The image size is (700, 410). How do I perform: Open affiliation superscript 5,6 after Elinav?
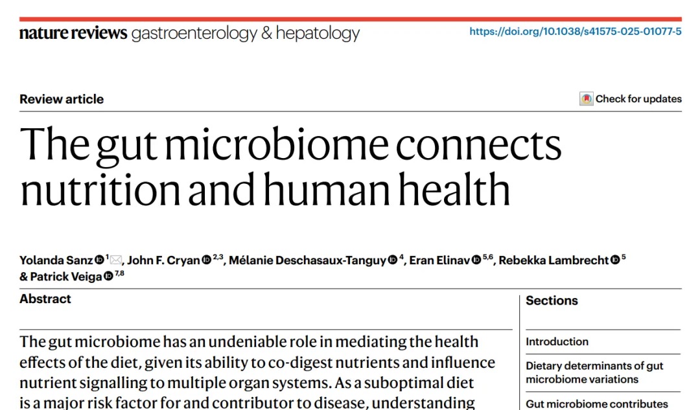tap(488, 257)
